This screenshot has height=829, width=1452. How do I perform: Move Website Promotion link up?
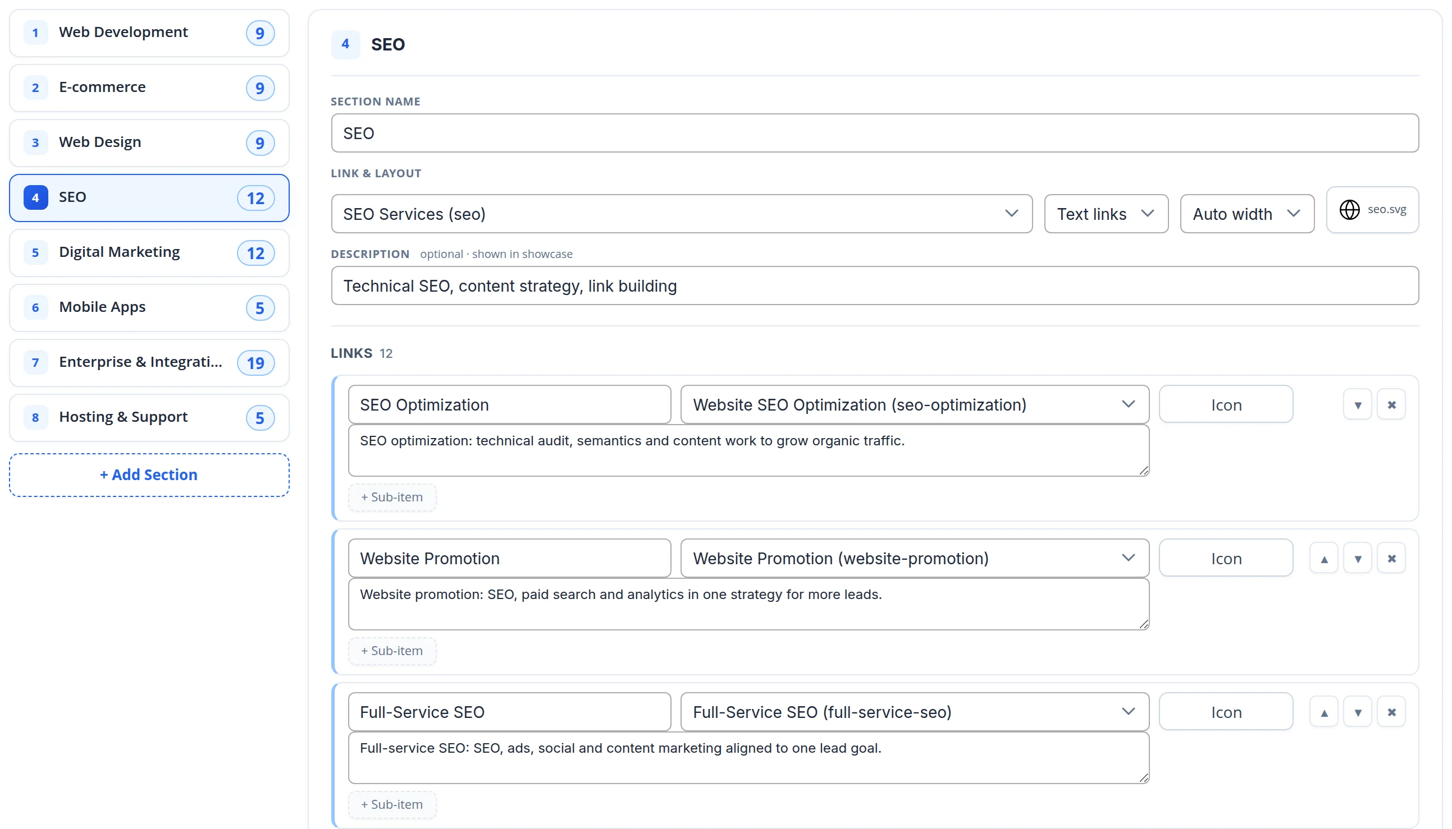point(1324,559)
